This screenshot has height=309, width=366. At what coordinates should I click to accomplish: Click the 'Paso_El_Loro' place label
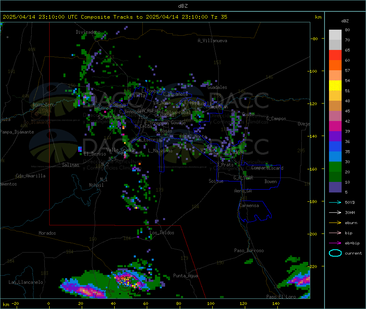(x=281, y=297)
